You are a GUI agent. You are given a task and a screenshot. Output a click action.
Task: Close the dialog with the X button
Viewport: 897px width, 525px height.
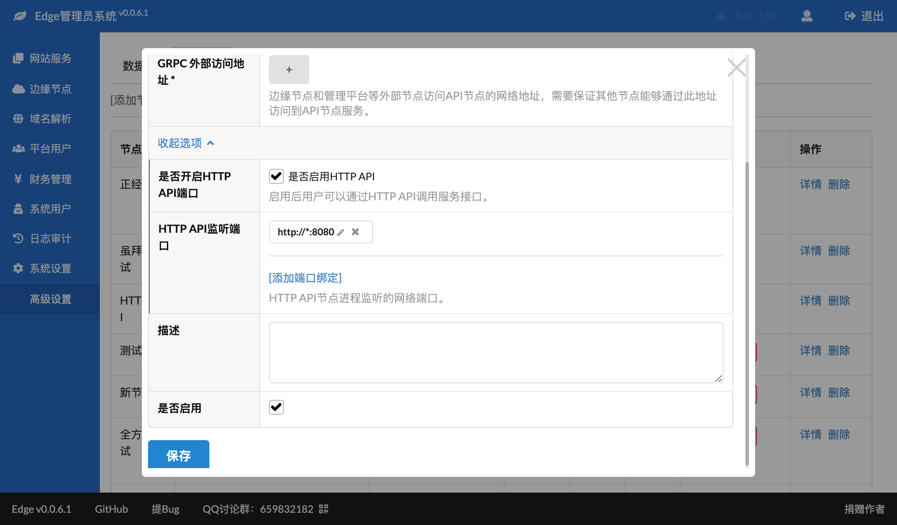(737, 67)
